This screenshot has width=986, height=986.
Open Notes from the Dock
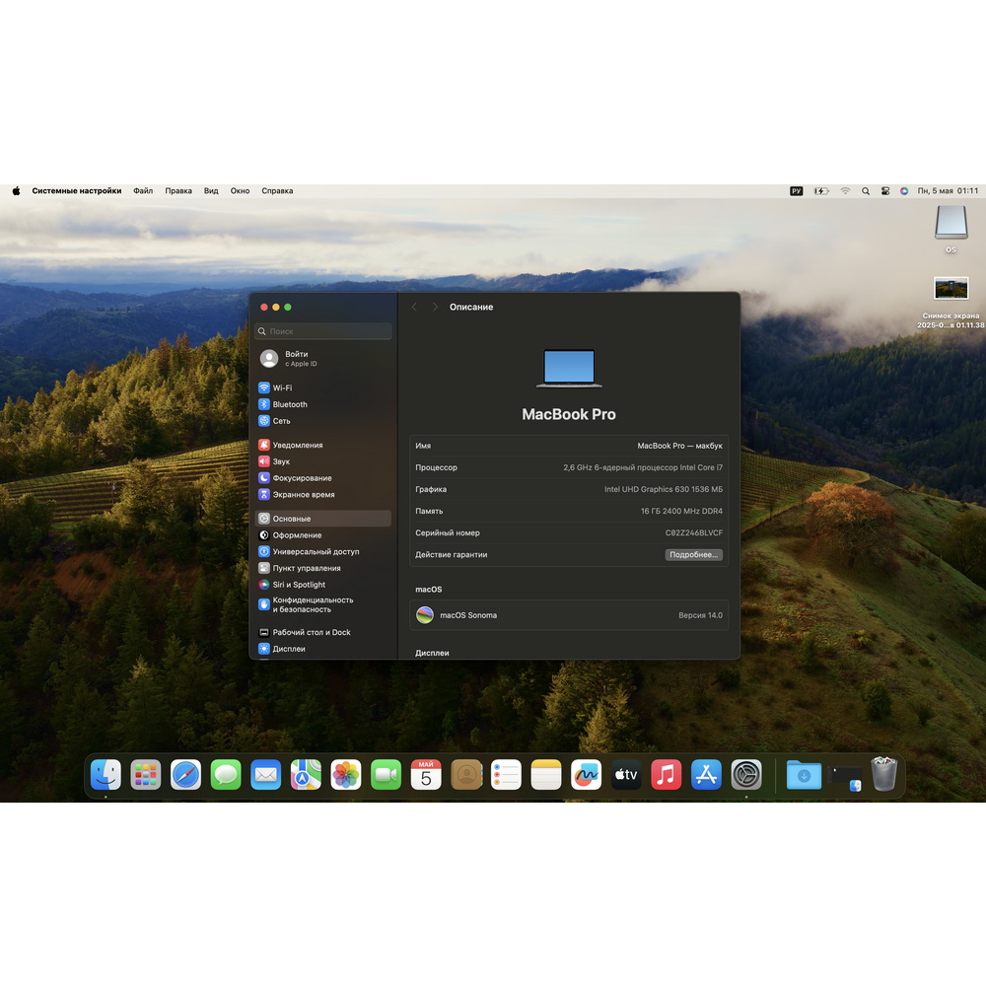click(546, 775)
